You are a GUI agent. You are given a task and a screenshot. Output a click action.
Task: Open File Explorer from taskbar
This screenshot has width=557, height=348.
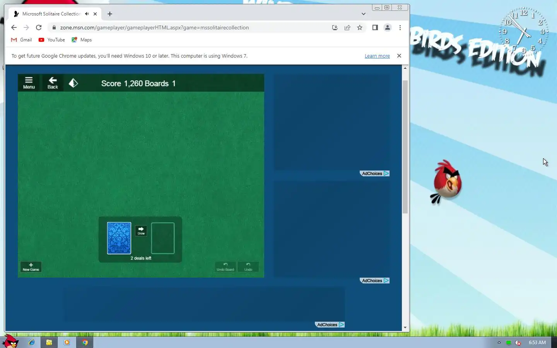(x=49, y=342)
